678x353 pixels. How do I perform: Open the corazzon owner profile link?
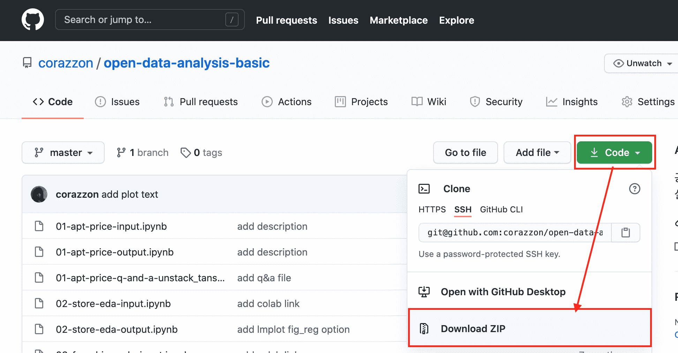click(x=66, y=63)
